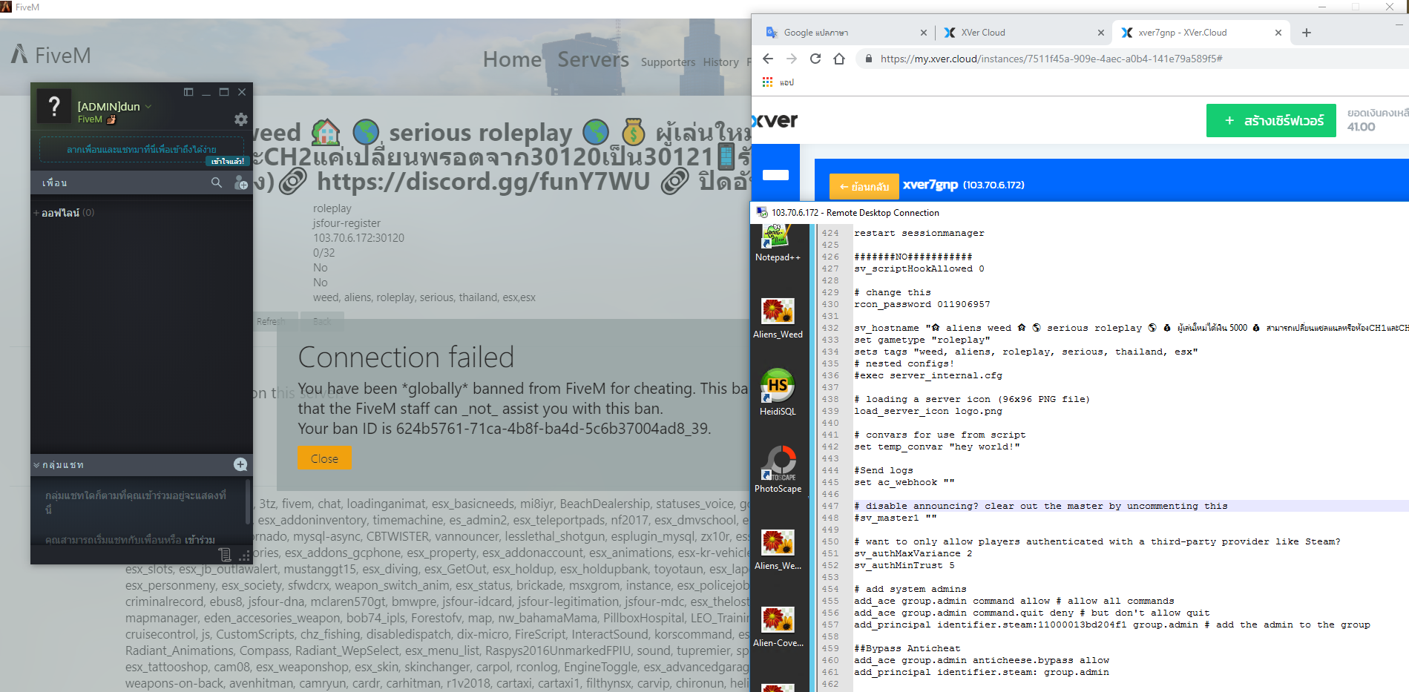The height and width of the screenshot is (692, 1409).
Task: Close the xver7gnp browser tab
Action: pyautogui.click(x=1278, y=33)
